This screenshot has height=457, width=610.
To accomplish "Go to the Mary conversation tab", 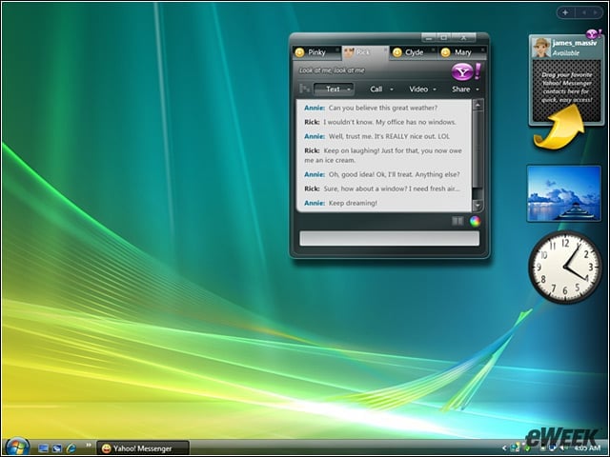I will (x=462, y=52).
